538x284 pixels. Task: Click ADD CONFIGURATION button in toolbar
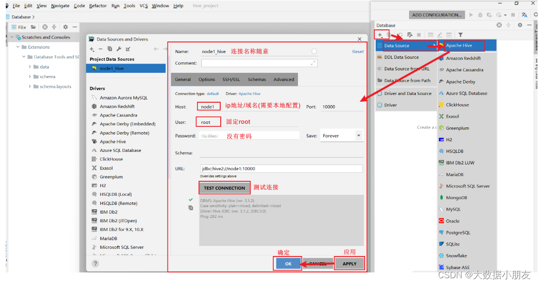click(437, 15)
